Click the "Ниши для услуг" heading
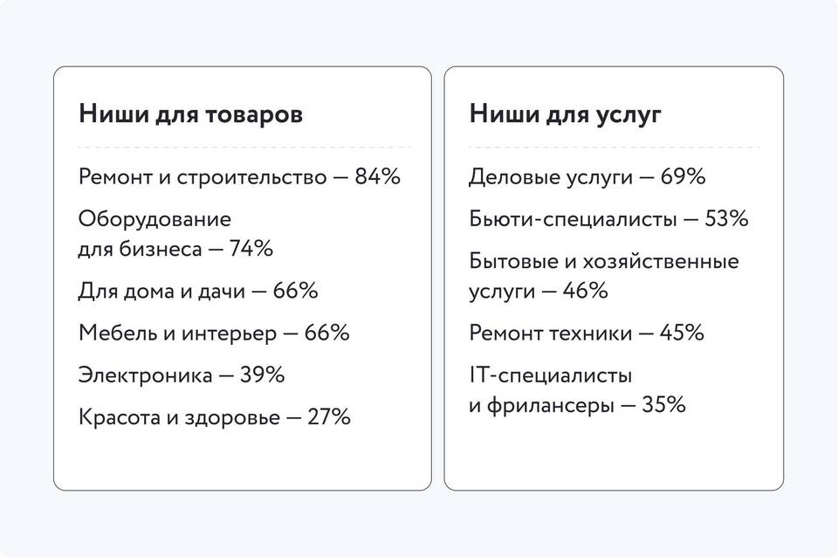The height and width of the screenshot is (557, 838). pos(566,114)
